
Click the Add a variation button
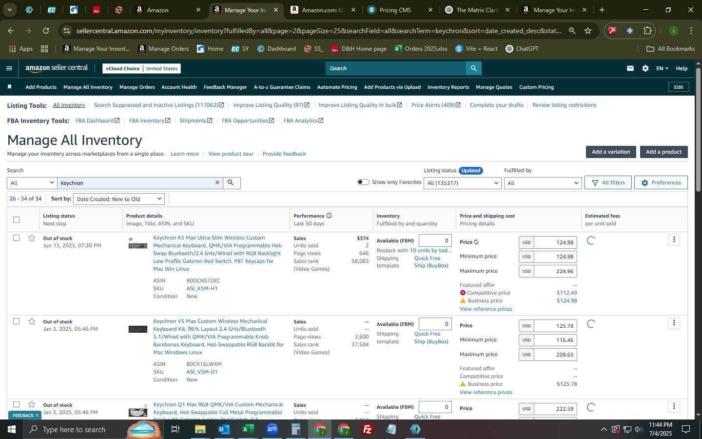pyautogui.click(x=611, y=152)
